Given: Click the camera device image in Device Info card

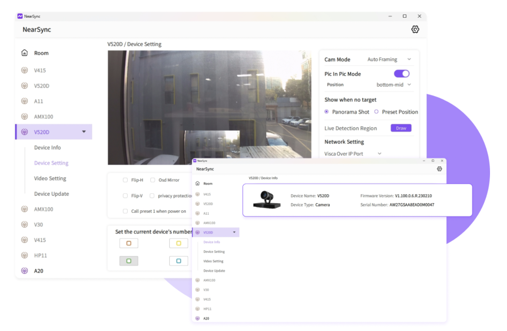Looking at the screenshot, I should pos(267,200).
